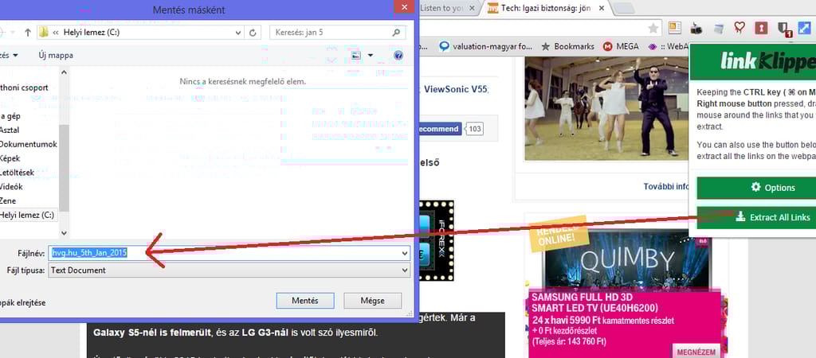The width and height of the screenshot is (816, 358).
Task: Expand the address path history dropdown
Action: point(237,33)
